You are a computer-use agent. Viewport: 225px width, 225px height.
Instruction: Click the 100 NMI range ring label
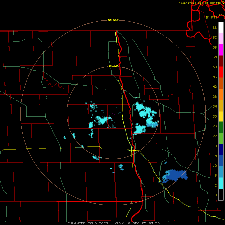(x=113, y=20)
